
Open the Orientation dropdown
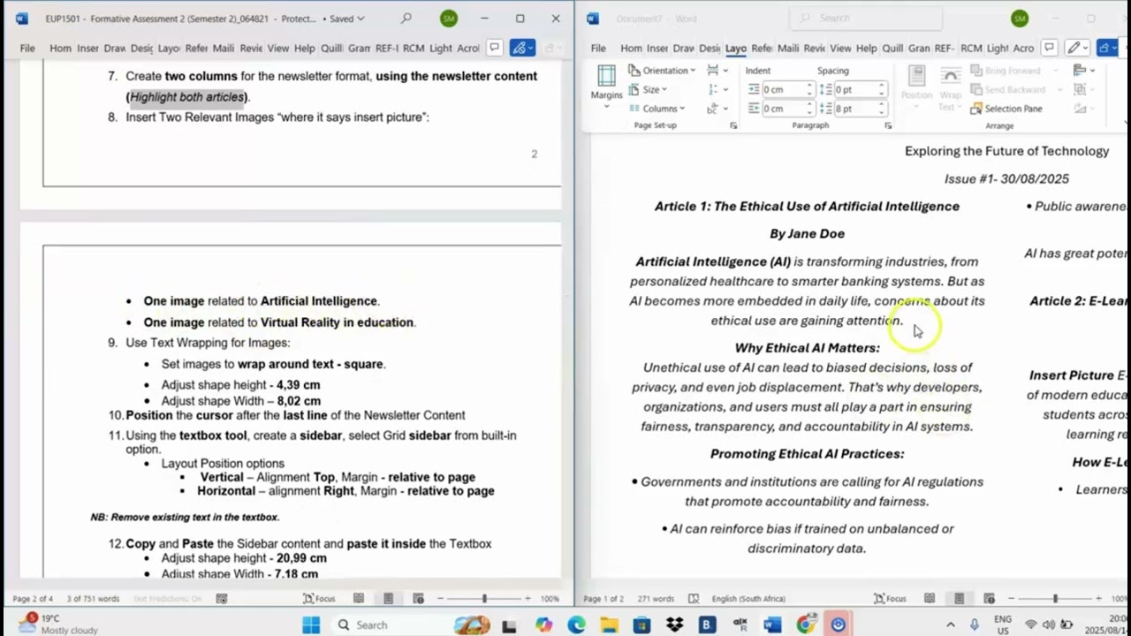[663, 71]
